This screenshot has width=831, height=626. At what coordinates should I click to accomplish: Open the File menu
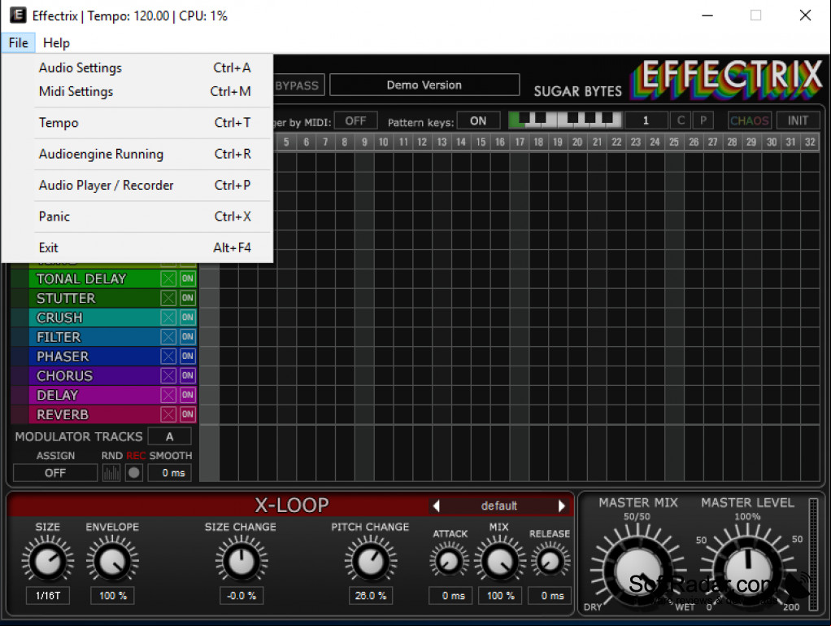(x=19, y=43)
